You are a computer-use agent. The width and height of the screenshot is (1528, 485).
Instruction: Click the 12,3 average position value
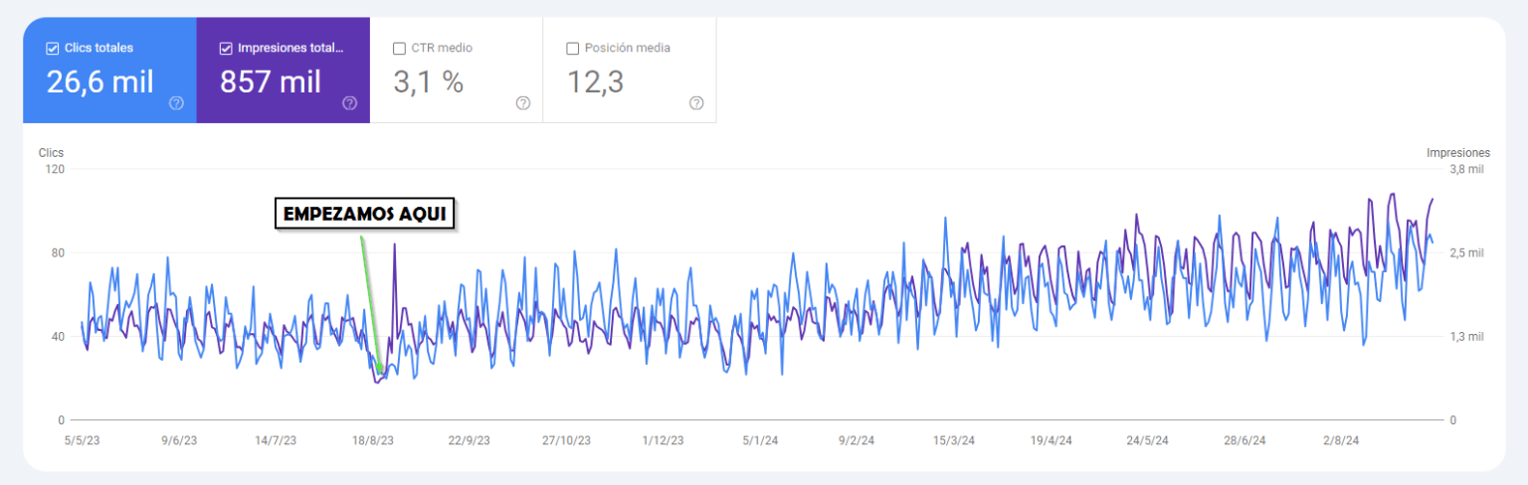point(595,82)
